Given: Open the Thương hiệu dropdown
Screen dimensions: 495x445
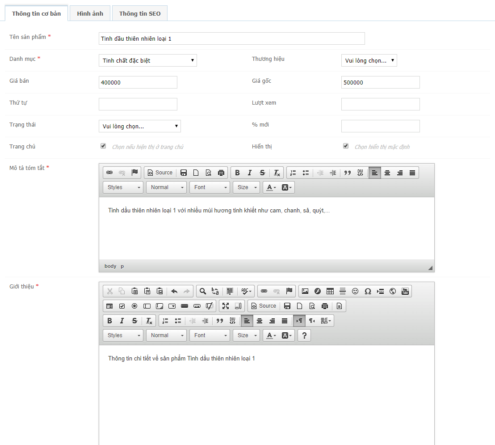Looking at the screenshot, I should point(369,60).
